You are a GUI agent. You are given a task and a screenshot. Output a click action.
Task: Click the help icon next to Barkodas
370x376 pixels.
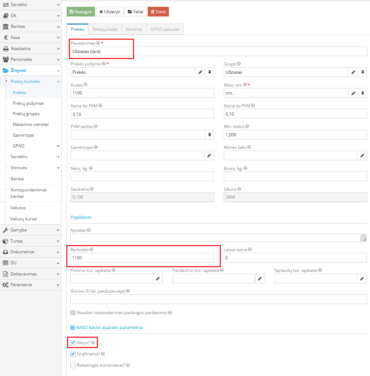(91, 249)
